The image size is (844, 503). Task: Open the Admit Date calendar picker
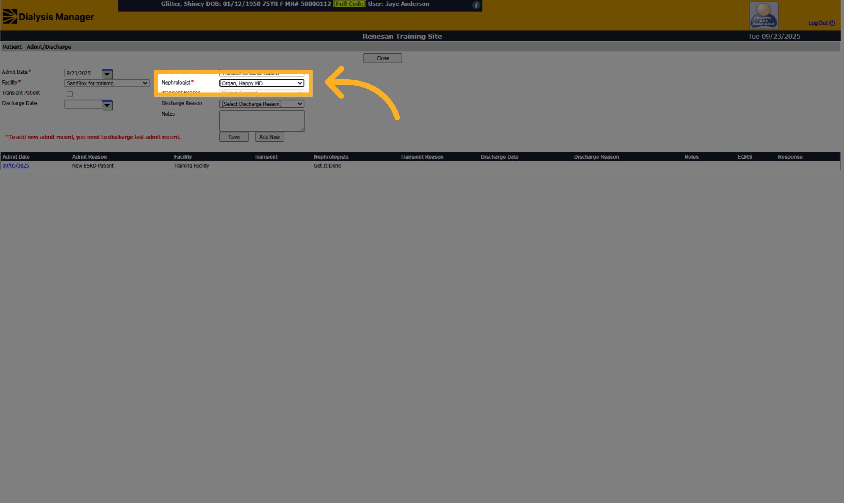[107, 73]
